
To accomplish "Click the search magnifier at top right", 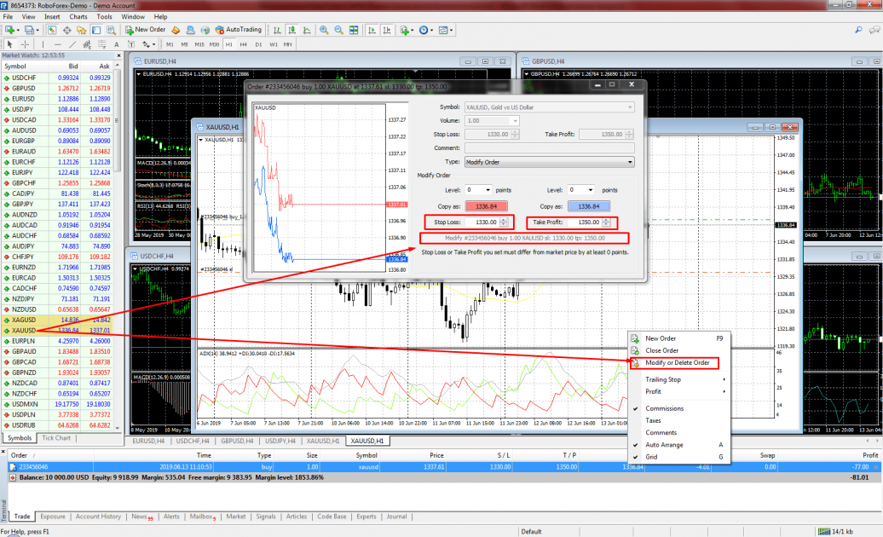I will (x=858, y=30).
